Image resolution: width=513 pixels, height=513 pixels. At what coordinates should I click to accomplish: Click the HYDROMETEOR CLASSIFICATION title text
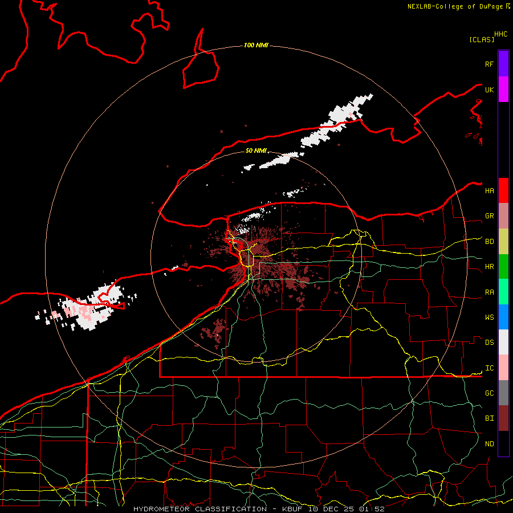(200, 509)
